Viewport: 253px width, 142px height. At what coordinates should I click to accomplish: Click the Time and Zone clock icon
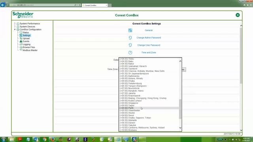(x=130, y=52)
